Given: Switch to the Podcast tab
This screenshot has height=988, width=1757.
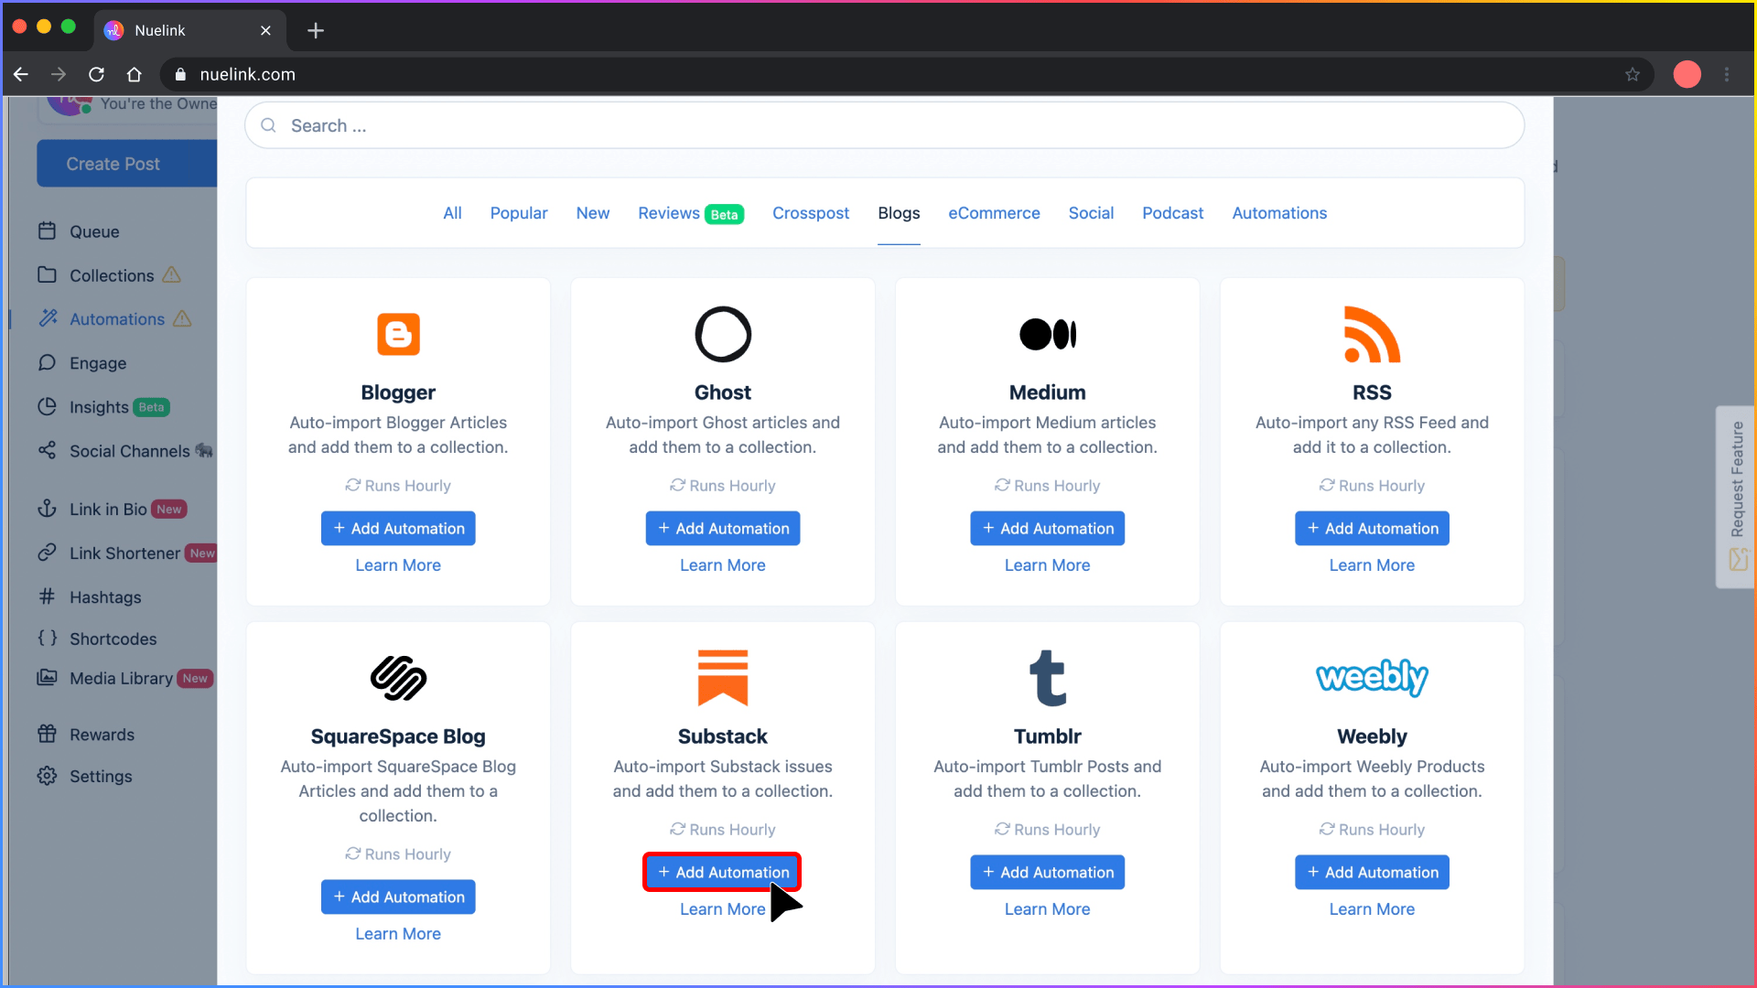Looking at the screenshot, I should (x=1172, y=213).
